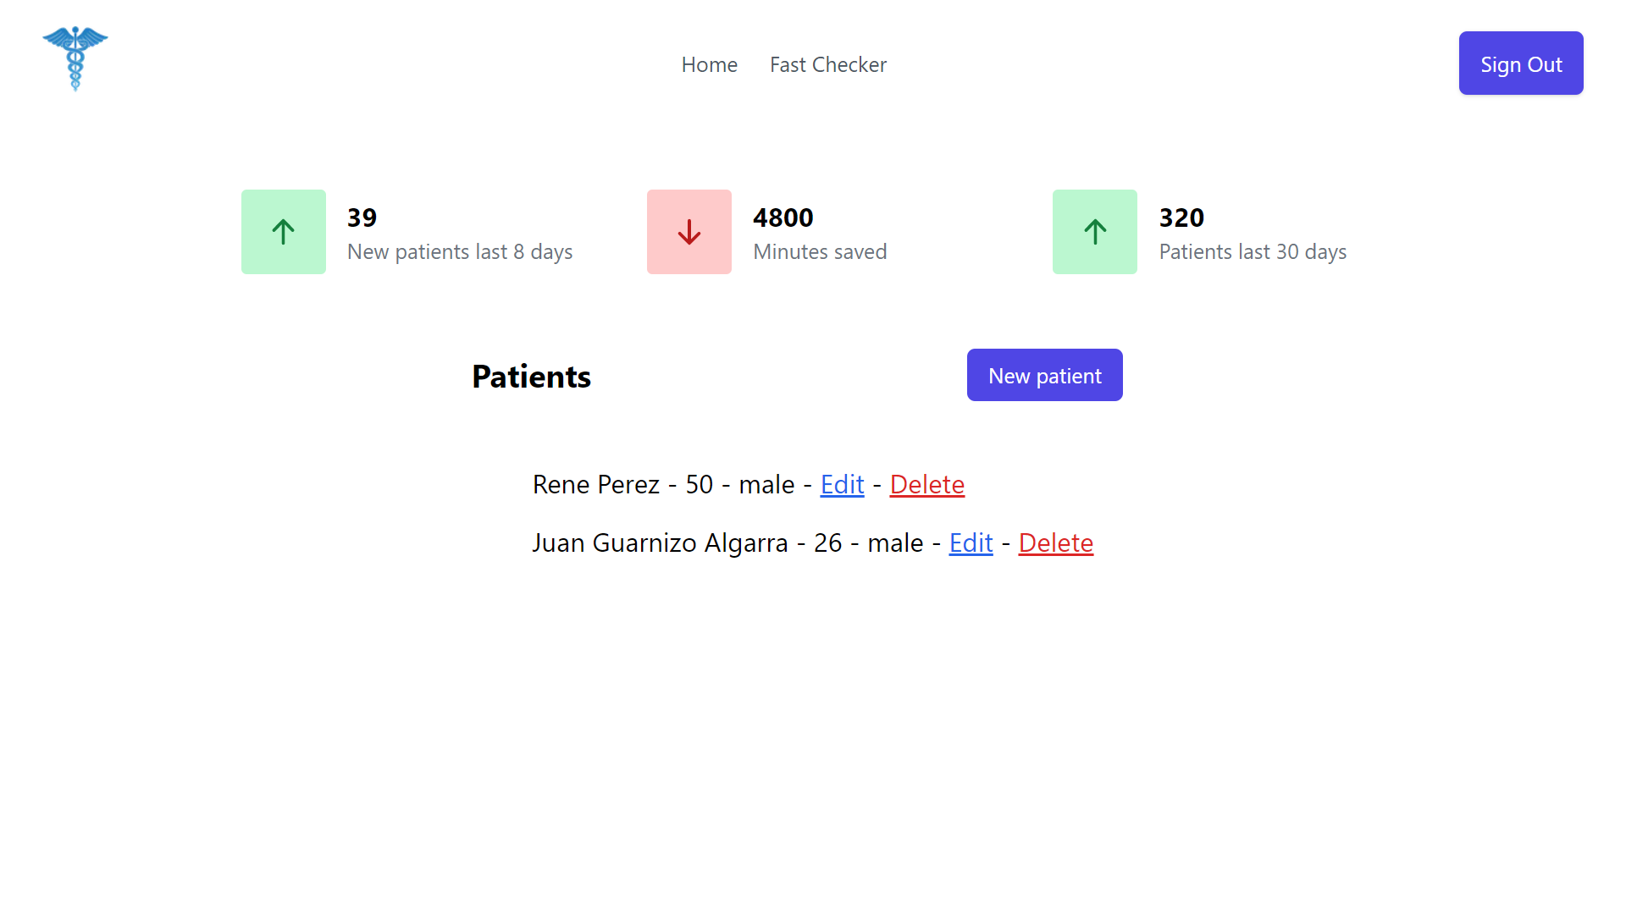Click green arrow next to Patients last 30 days
Screen dimensions: 1626x914
point(1095,232)
